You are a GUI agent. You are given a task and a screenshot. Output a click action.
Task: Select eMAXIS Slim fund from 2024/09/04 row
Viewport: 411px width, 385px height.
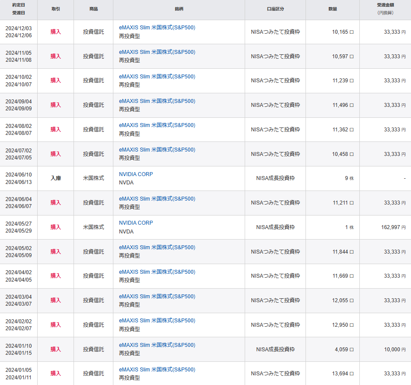tap(157, 101)
